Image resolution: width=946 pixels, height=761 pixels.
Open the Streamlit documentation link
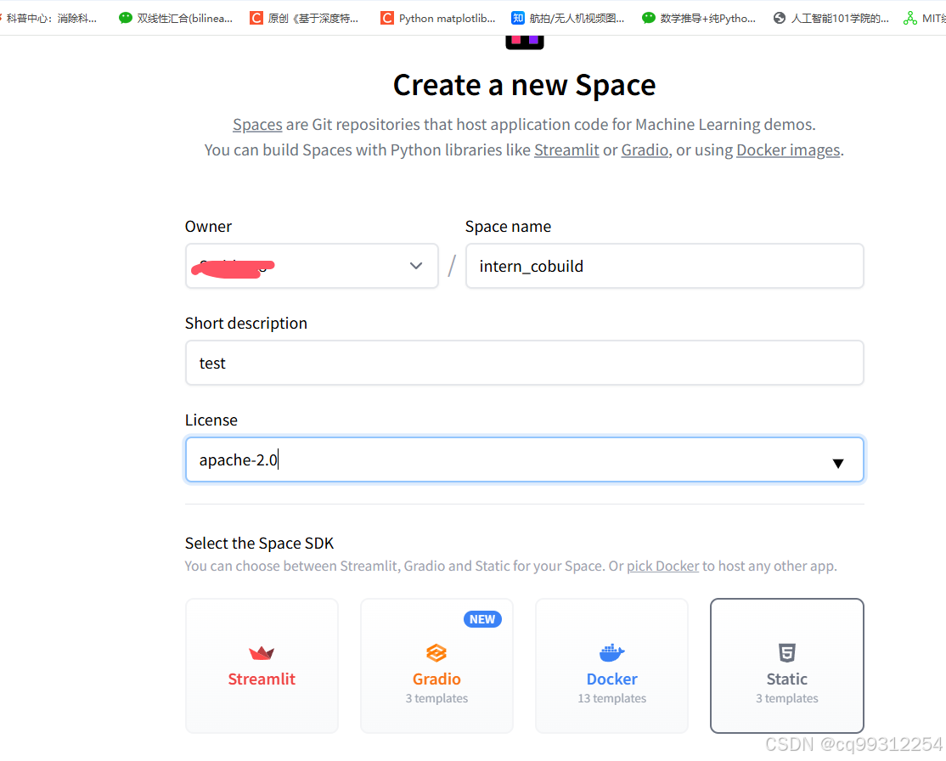[x=566, y=149]
